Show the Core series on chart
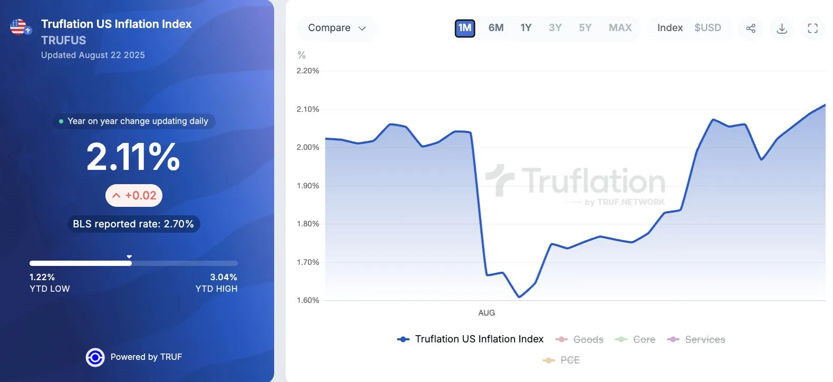The width and height of the screenshot is (833, 382). (636, 339)
